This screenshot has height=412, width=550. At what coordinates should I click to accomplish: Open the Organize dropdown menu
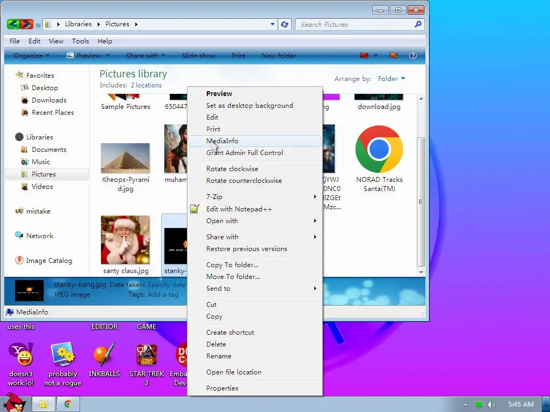click(x=32, y=55)
